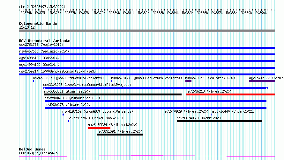The image size is (284, 160).
Task: Click the 50390k ruler tick label
Action: pos(261,13)
